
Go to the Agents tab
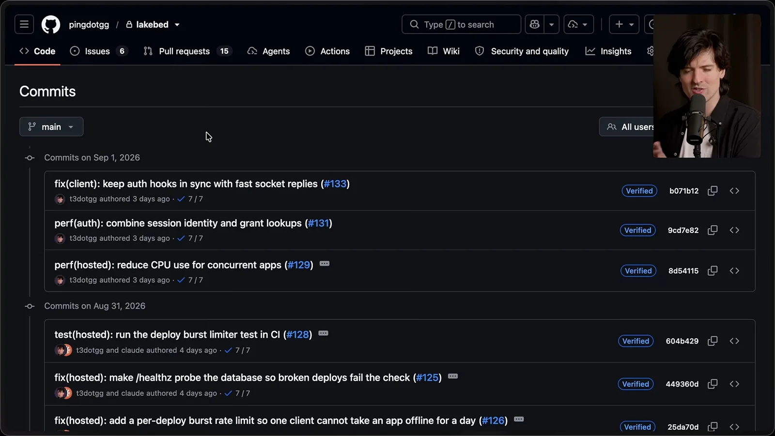point(268,51)
